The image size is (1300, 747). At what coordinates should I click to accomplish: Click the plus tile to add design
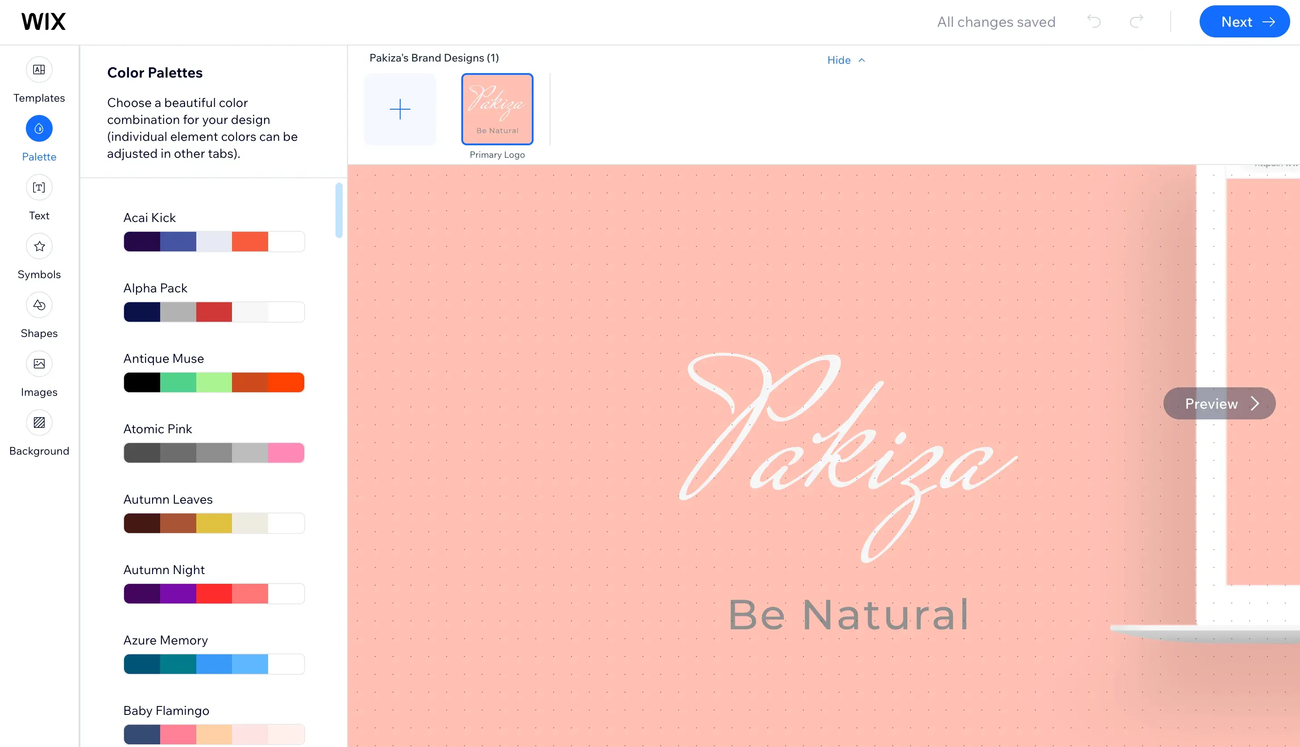[x=400, y=109]
